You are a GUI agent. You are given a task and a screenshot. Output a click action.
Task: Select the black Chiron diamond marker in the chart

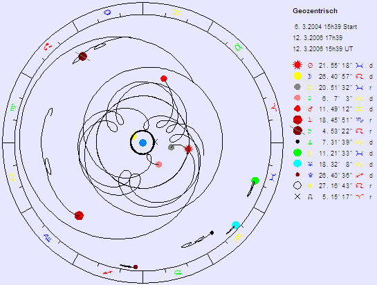pos(212,232)
